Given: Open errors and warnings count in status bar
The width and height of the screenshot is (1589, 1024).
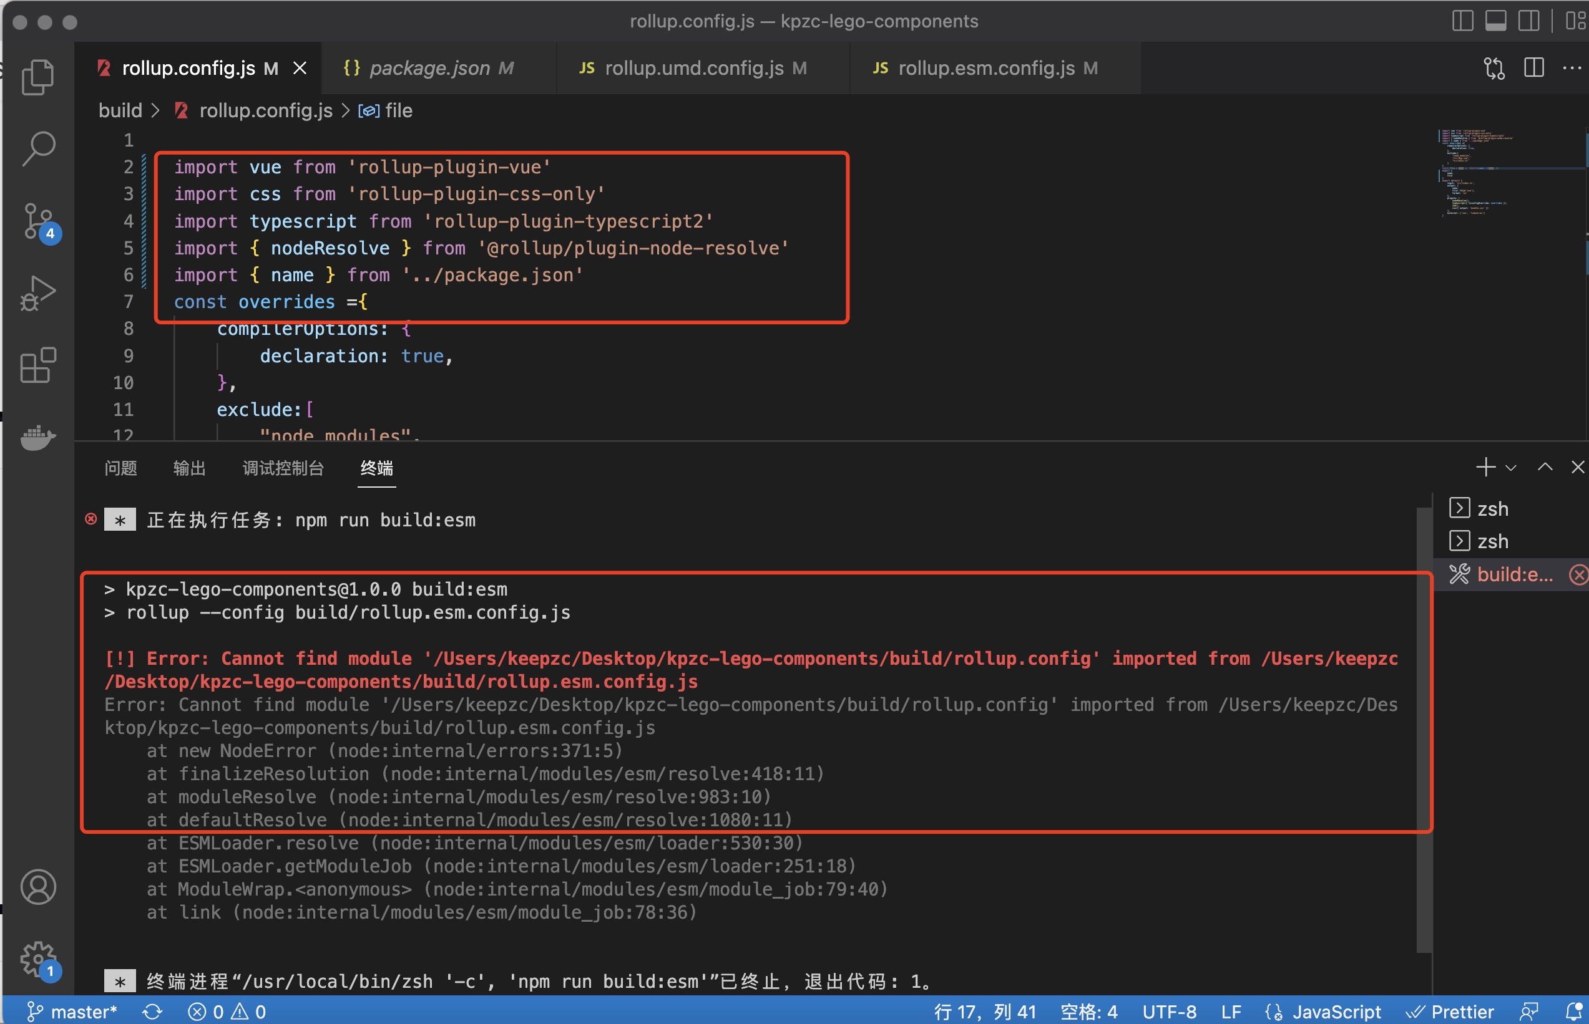Looking at the screenshot, I should 227,1012.
